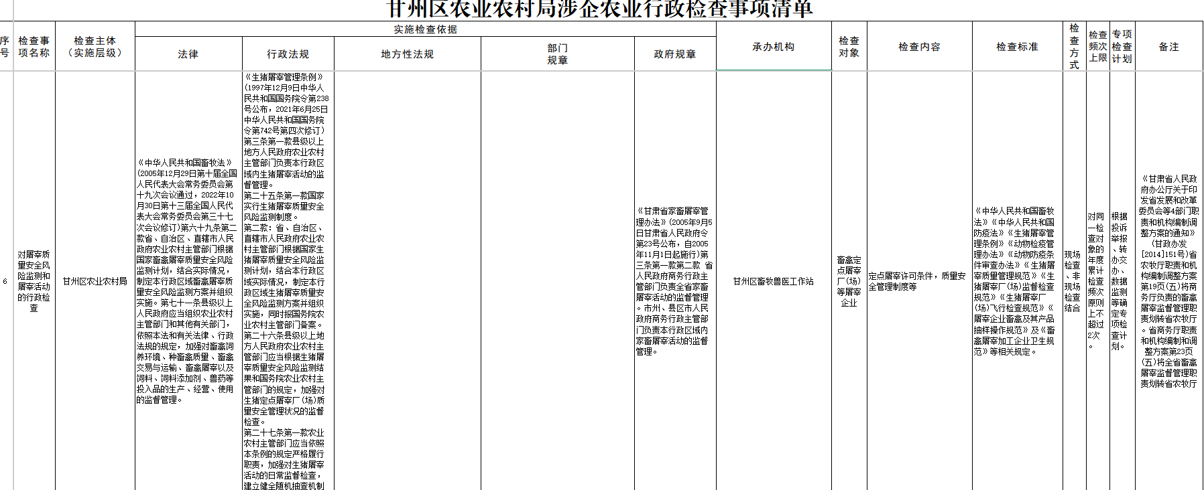Select the 行政法规 column header
This screenshot has width=1204, height=490.
point(288,54)
